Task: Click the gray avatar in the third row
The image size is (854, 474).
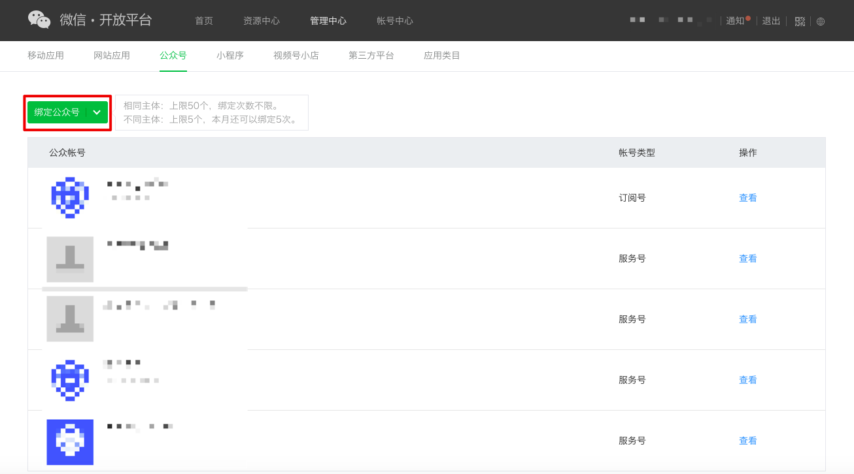Action: 70,319
